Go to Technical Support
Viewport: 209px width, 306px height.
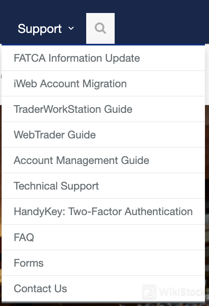(103, 186)
